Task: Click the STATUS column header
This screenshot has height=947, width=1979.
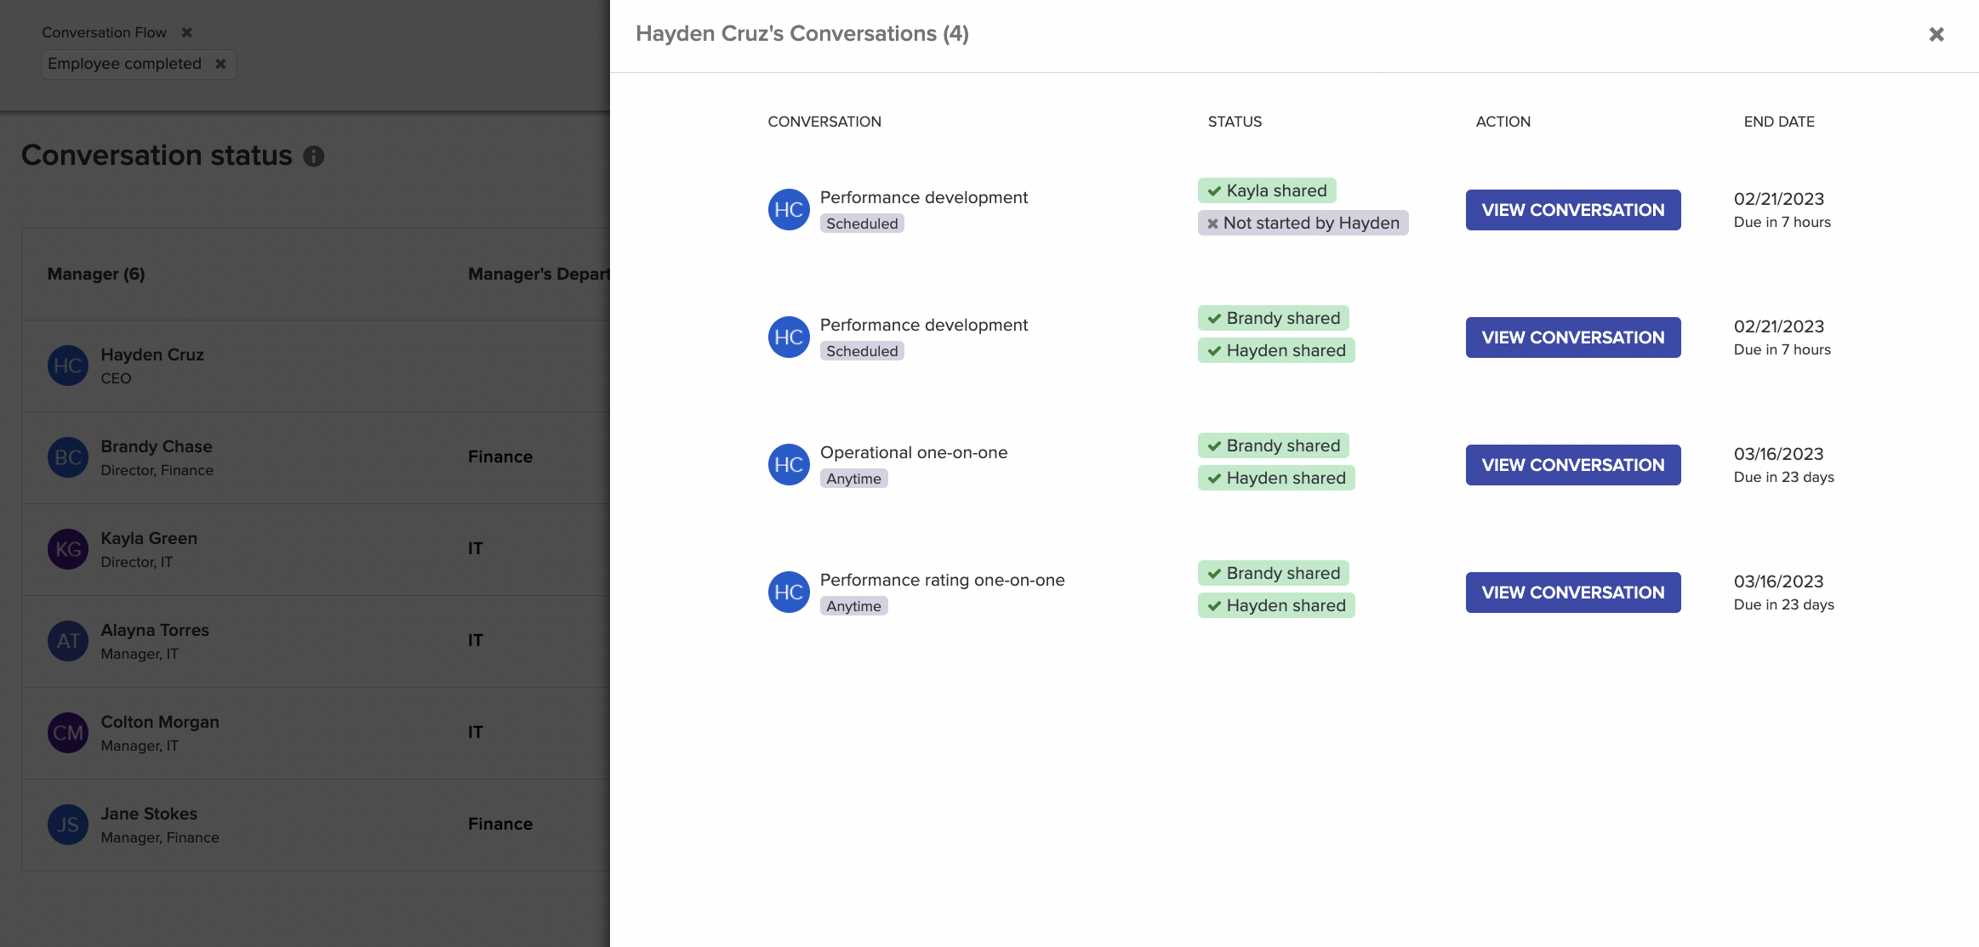Action: click(1235, 122)
